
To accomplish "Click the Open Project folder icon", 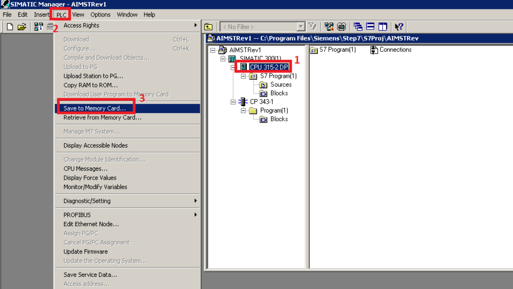I will [22, 27].
